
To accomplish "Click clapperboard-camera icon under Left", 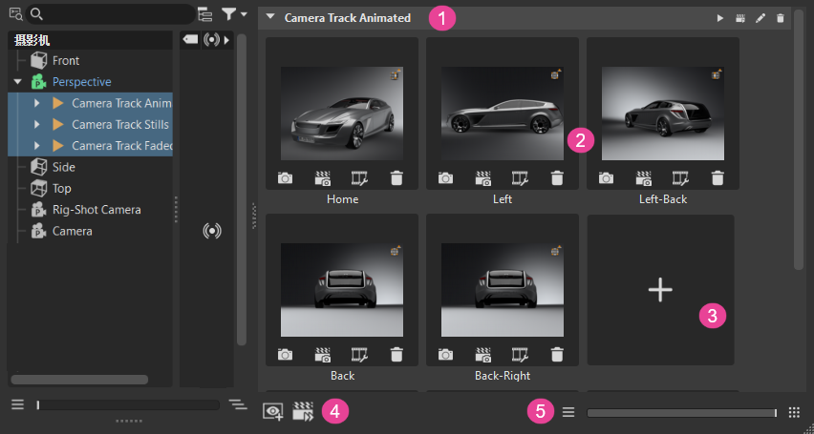I will tap(482, 178).
